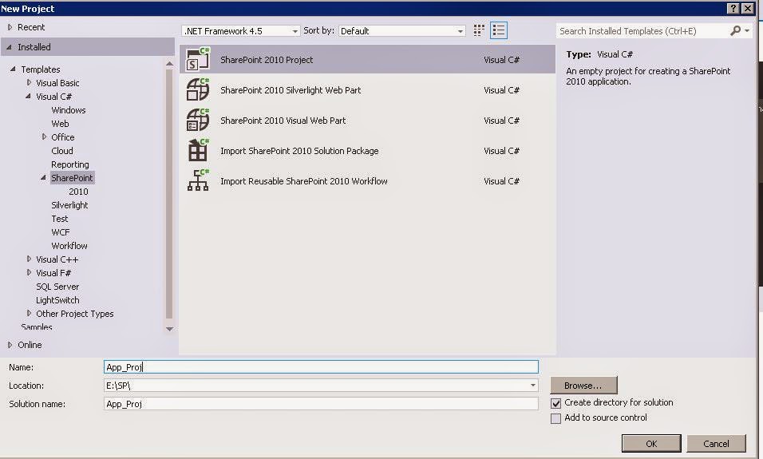This screenshot has height=459, width=763.
Task: Click the template tree vertical scrollbar thumb
Action: (169, 194)
